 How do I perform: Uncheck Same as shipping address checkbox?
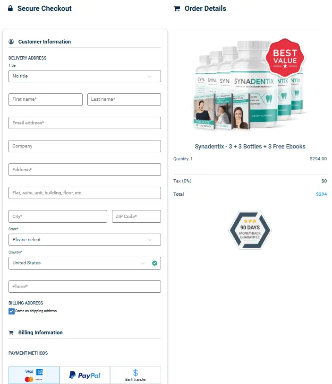point(11,311)
